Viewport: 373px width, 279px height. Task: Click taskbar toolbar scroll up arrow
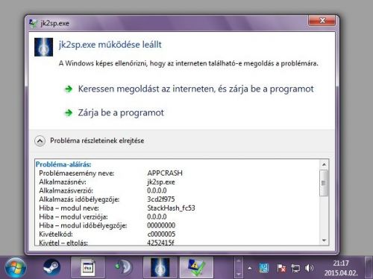239,261
